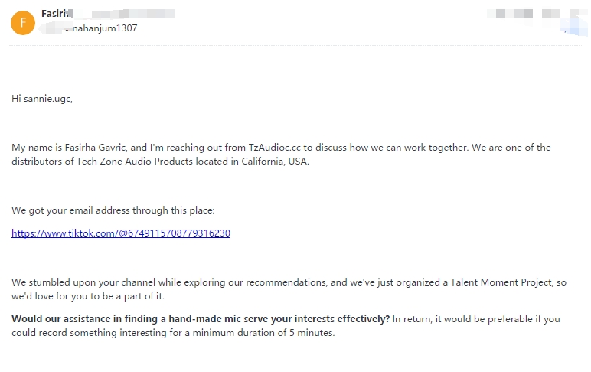Click the TzAudioc.cc text in the email

274,148
